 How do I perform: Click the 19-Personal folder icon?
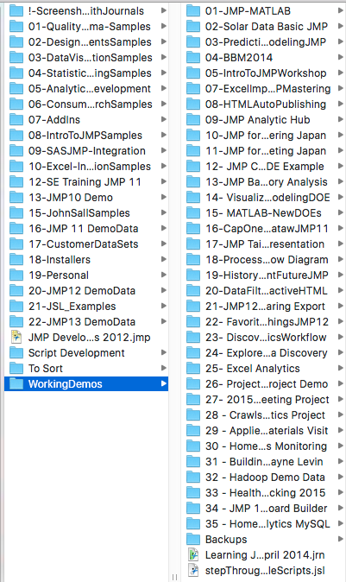pos(16,275)
